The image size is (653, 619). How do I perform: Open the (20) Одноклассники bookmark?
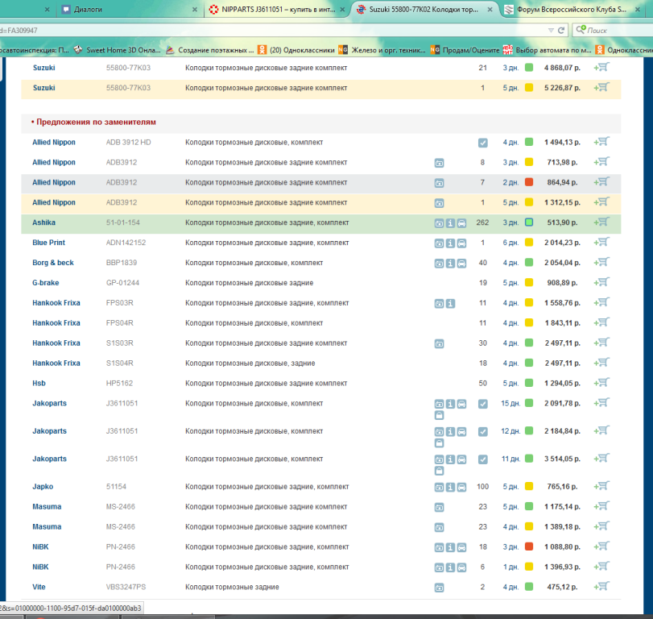pyautogui.click(x=296, y=50)
